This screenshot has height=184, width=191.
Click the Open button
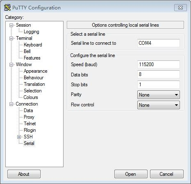[x=131, y=174]
